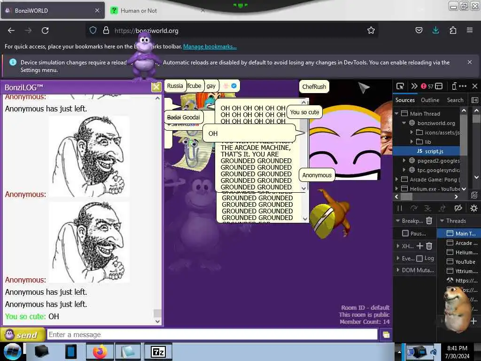Open the Windows Start orb
Image resolution: width=481 pixels, height=361 pixels.
[x=12, y=352]
